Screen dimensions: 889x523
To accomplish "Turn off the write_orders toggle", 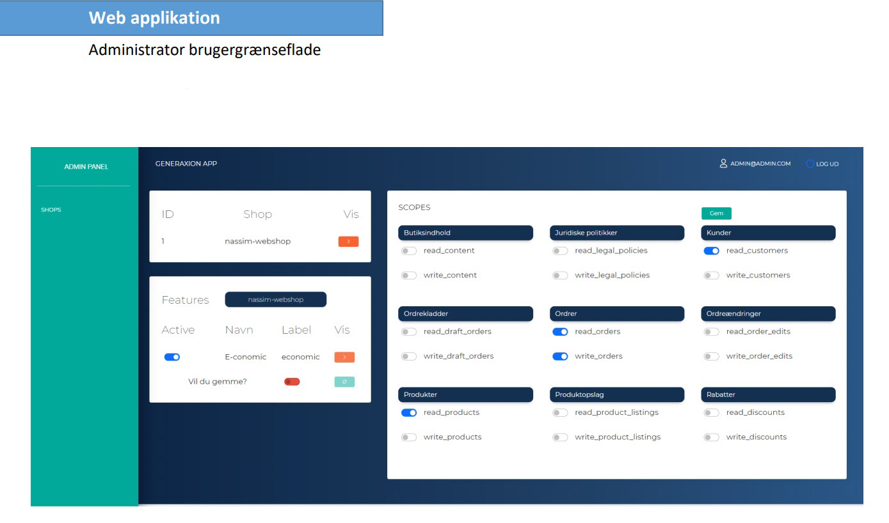I will 560,357.
